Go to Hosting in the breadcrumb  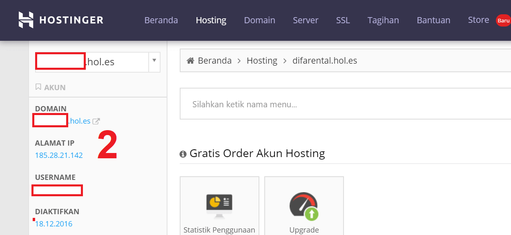click(x=262, y=61)
